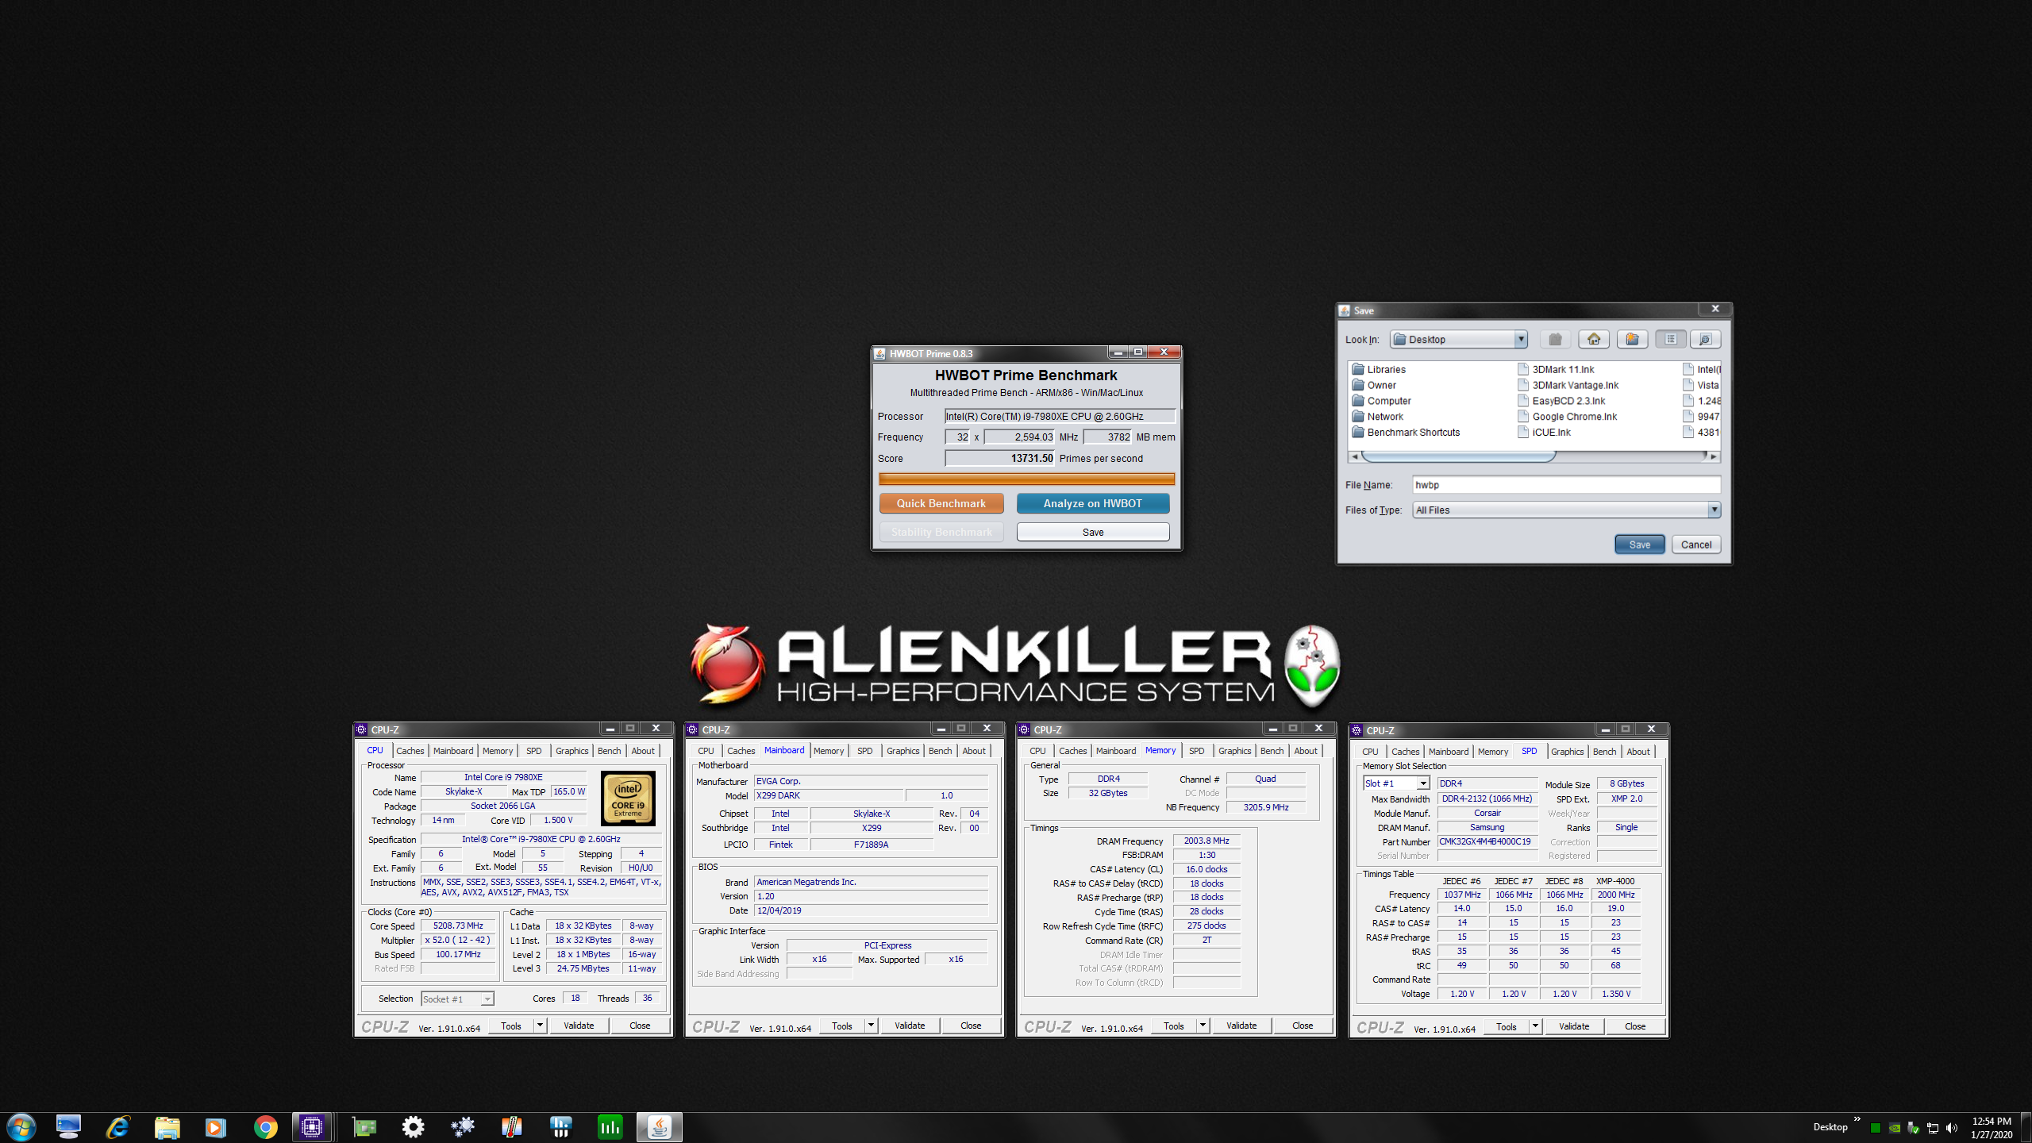Viewport: 2032px width, 1143px height.
Task: Click the green bars taskbar icon
Action: (x=610, y=1127)
